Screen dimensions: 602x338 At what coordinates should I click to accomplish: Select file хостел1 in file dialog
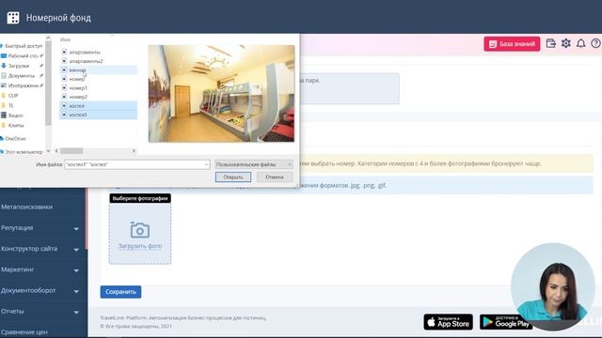[78, 115]
